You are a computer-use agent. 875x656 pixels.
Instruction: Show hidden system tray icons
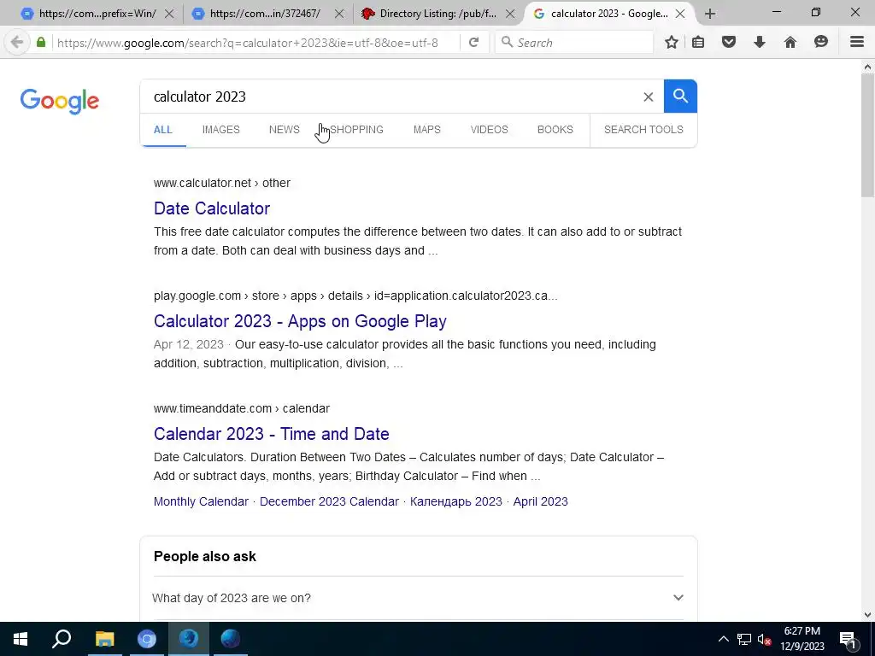pyautogui.click(x=723, y=639)
